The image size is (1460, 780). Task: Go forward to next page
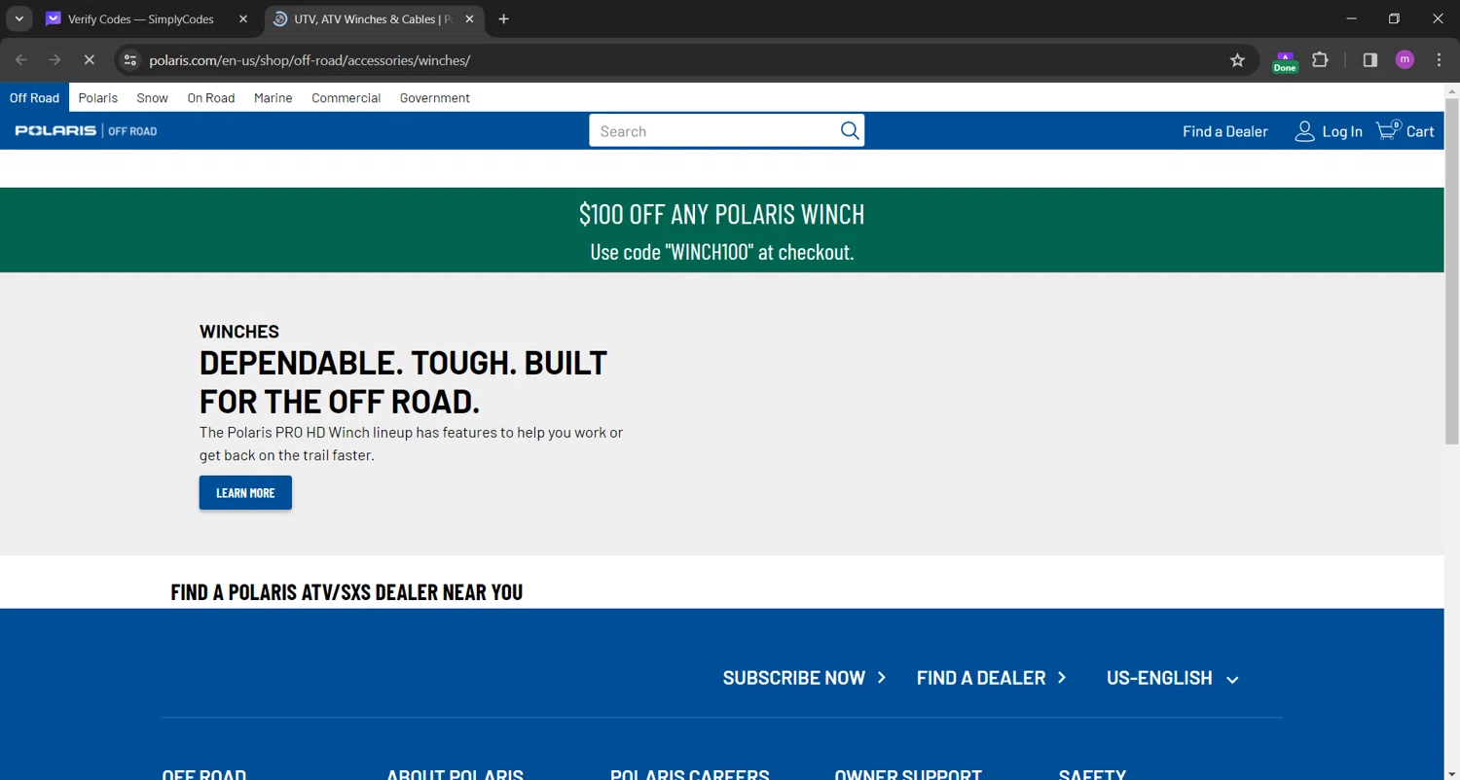pyautogui.click(x=55, y=60)
